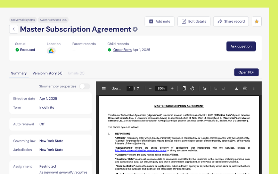Screen dimensions: 278x174
Task: Click the DEFINITIONS section heading in PDF
Action: click(123, 134)
